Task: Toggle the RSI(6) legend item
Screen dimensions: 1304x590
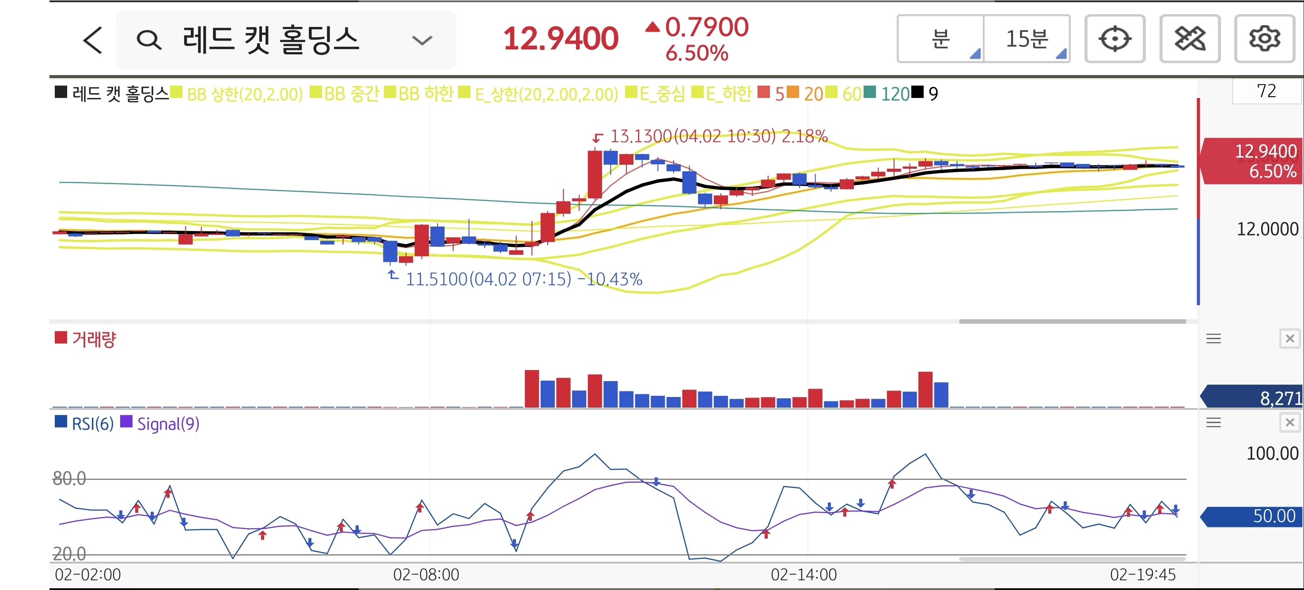Action: [92, 424]
